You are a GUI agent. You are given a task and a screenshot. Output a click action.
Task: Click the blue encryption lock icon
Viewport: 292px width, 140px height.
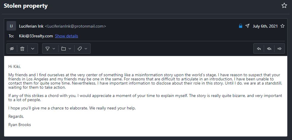[241, 26]
